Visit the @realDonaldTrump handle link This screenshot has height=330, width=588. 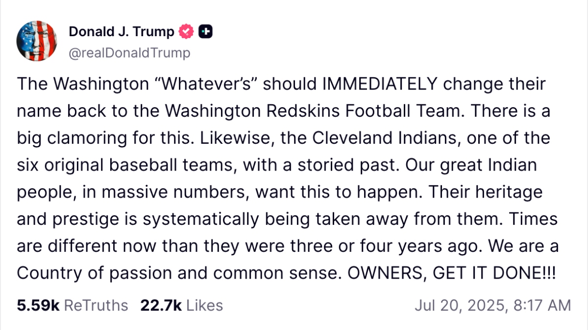coord(129,52)
